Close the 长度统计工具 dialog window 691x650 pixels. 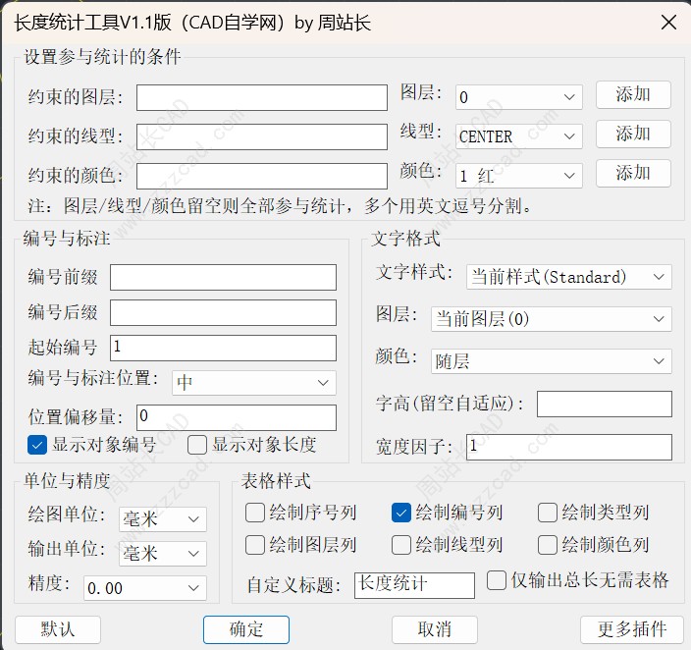tap(667, 22)
